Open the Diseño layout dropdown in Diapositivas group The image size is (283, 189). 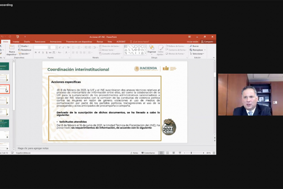23,46
